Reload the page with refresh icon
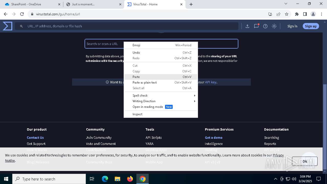 tap(22, 14)
